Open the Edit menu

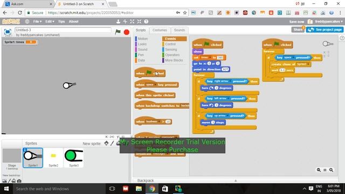click(x=50, y=22)
